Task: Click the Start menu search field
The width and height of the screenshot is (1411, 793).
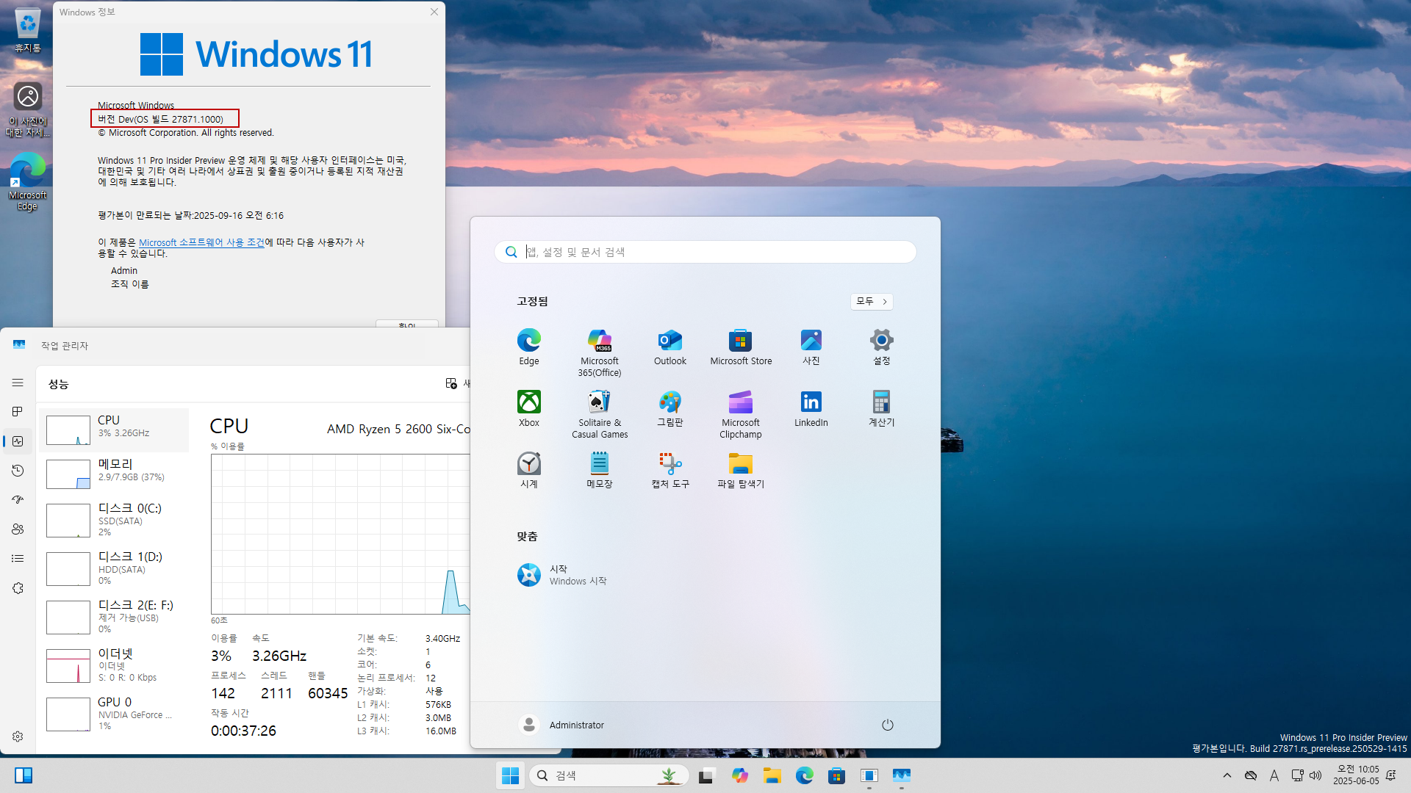Action: tap(705, 252)
